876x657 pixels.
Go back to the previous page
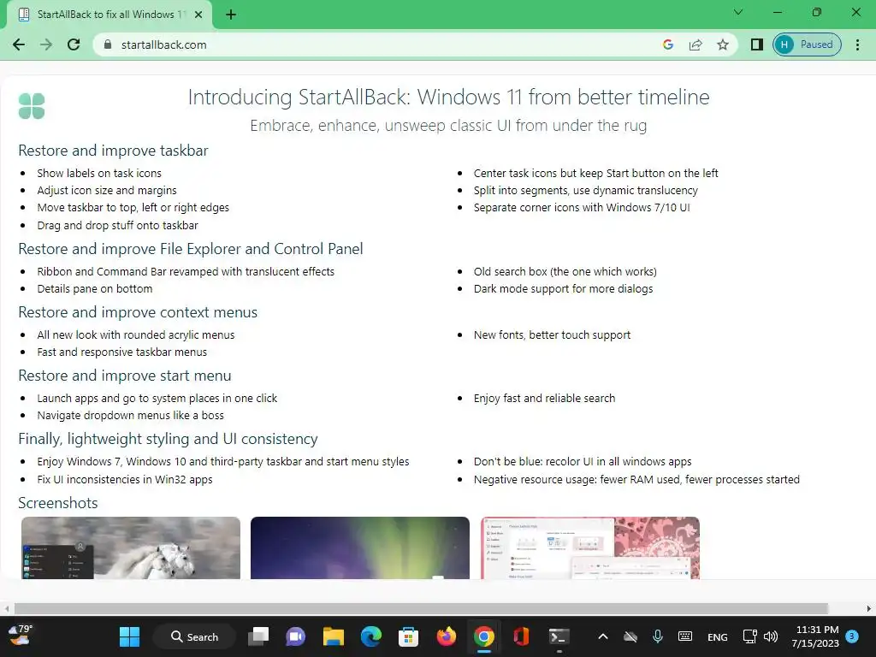pyautogui.click(x=19, y=44)
